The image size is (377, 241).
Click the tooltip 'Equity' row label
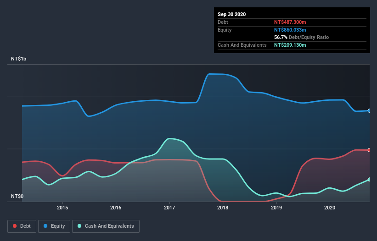[x=225, y=30]
